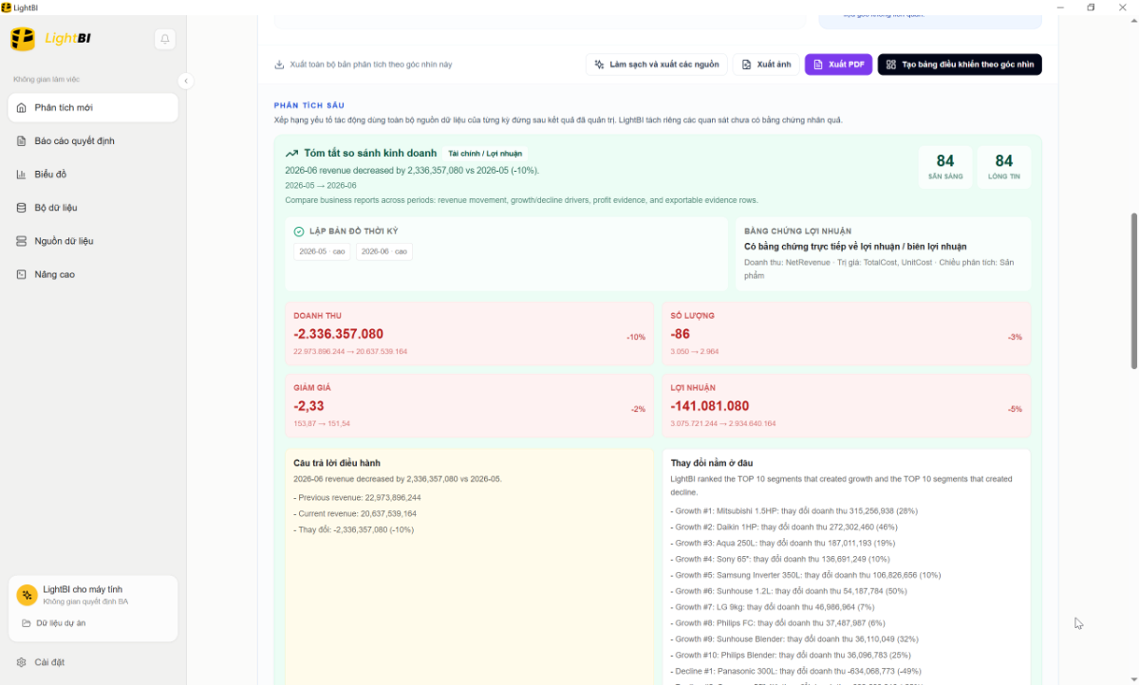Click the Lòng tin score 84 card

click(1004, 167)
